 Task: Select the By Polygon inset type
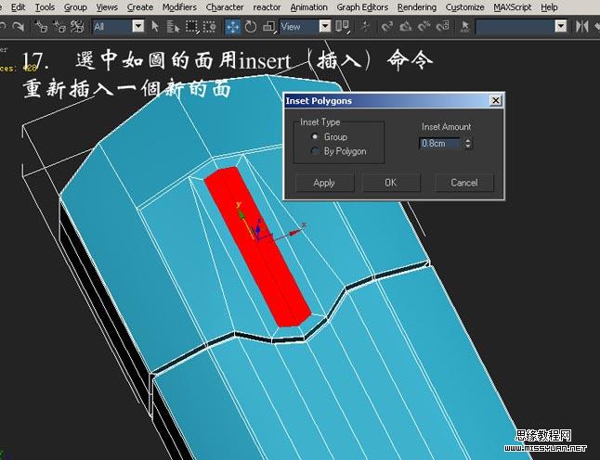315,151
